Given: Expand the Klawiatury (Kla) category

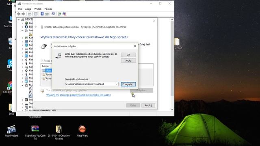Looking at the screenshot, I should (22, 49).
